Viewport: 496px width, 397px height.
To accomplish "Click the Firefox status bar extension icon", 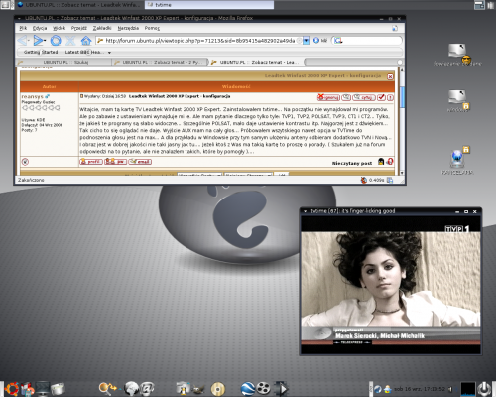I will pyautogui.click(x=364, y=180).
